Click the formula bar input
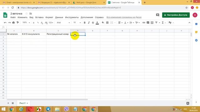Viewport: 200px width, 112px height. pos(99,27)
